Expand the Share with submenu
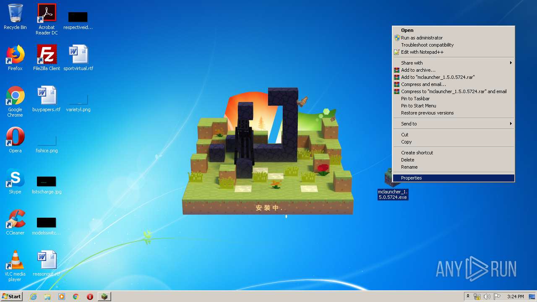Screen dimensions: 537x302 point(453,63)
